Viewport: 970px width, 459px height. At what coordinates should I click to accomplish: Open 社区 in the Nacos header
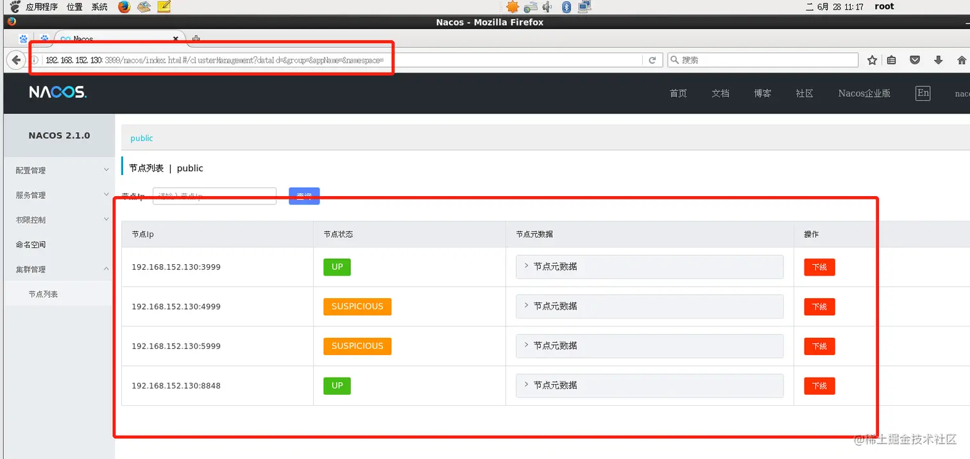click(x=804, y=94)
